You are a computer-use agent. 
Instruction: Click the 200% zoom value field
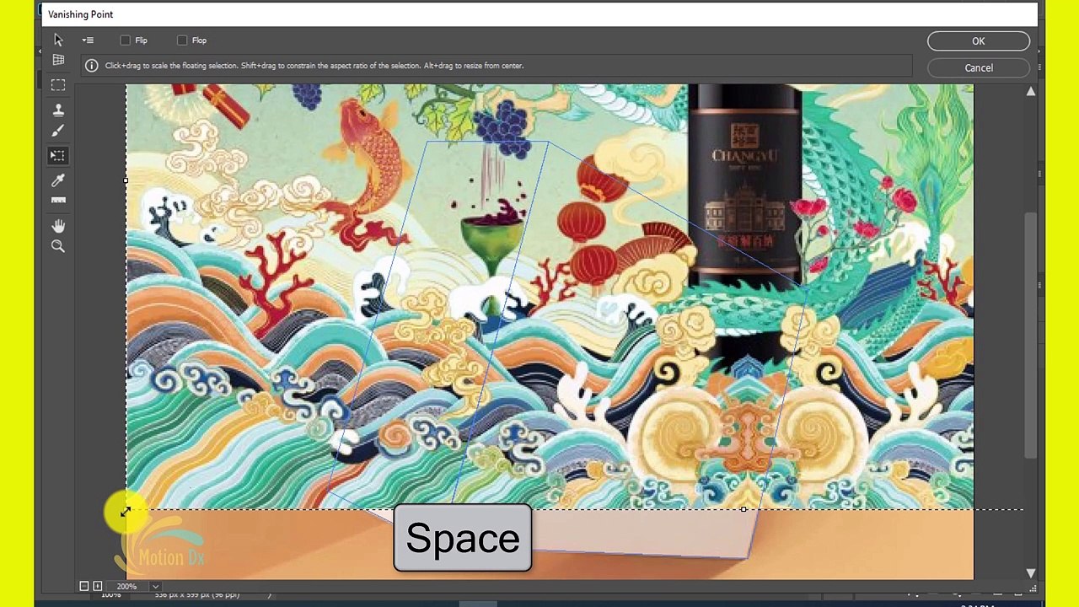click(x=128, y=586)
